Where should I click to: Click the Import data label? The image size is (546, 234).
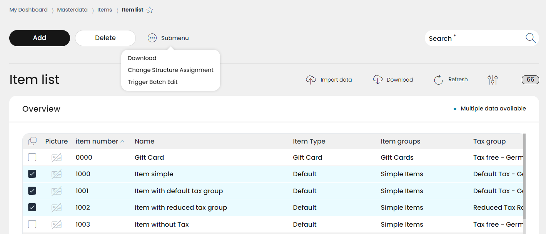point(336,80)
